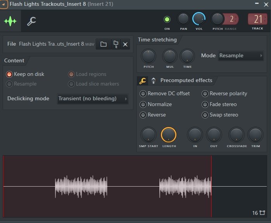Image resolution: width=271 pixels, height=223 pixels.
Task: Open the browse sample folder icon
Action: point(104,44)
